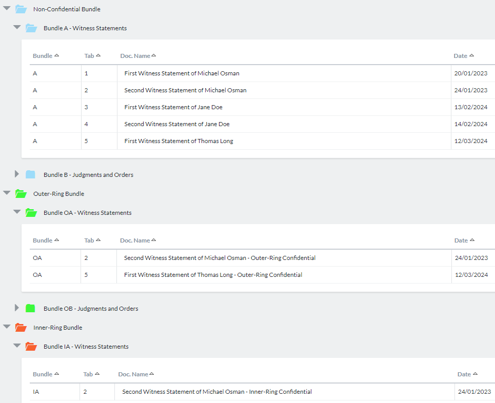The height and width of the screenshot is (403, 495).
Task: Sort Bundle IA table by Bundle column
Action: pyautogui.click(x=46, y=374)
